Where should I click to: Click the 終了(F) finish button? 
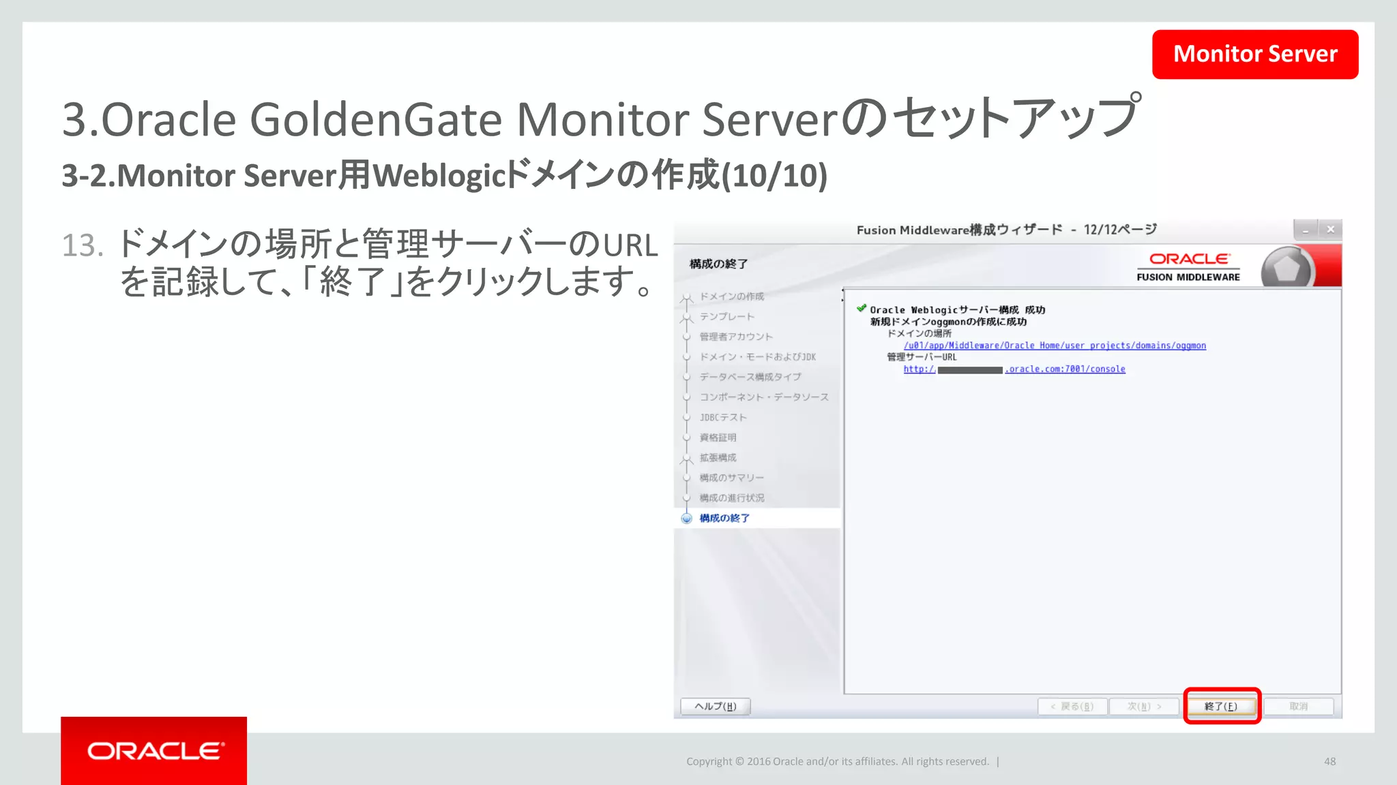click(x=1221, y=706)
